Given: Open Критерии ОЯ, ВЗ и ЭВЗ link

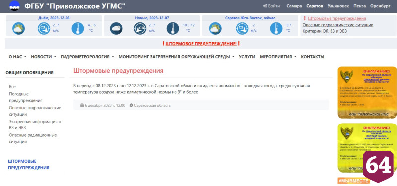Looking at the screenshot, I should (x=325, y=31).
